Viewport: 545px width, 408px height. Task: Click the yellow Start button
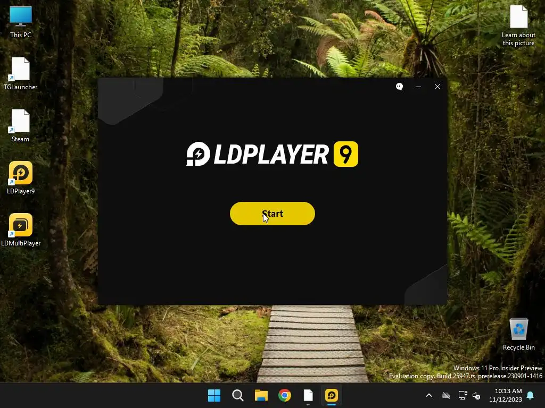click(x=272, y=214)
